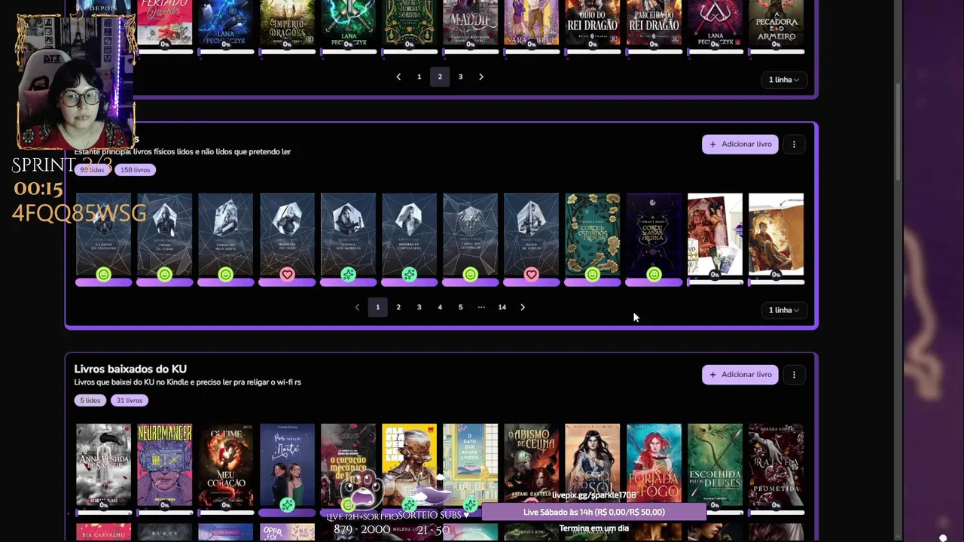This screenshot has height=542, width=964.
Task: Click progress bar under Neuromancer cover
Action: pos(164,513)
